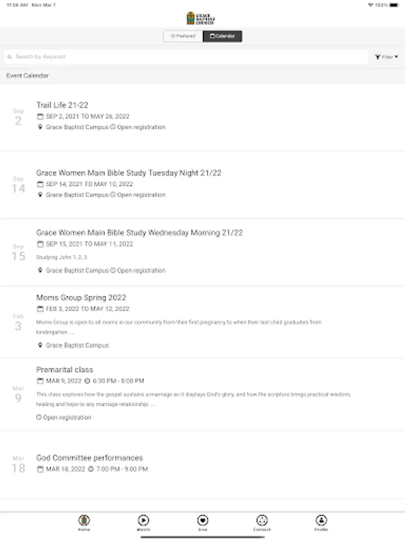This screenshot has width=405, height=541.
Task: Click the Filter funnel icon
Action: click(x=377, y=57)
